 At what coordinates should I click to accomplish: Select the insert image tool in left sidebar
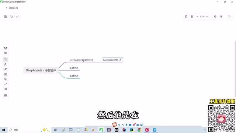coord(6,95)
